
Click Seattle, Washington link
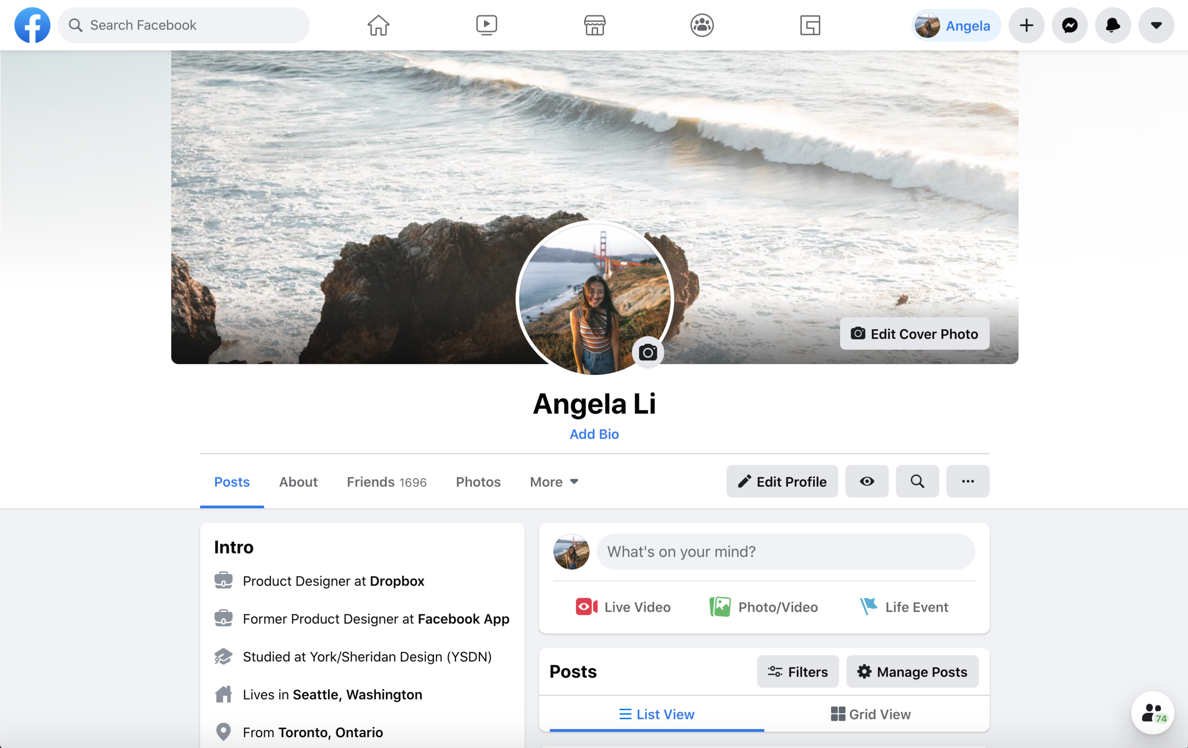[x=357, y=694]
